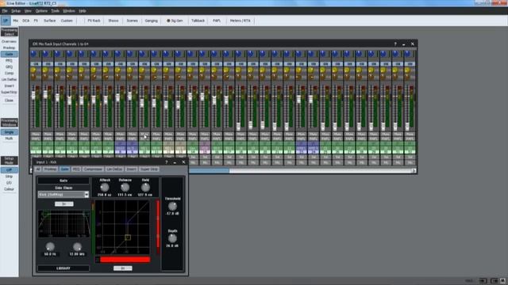Open the Options menu
The width and height of the screenshot is (508, 285).
pos(41,11)
